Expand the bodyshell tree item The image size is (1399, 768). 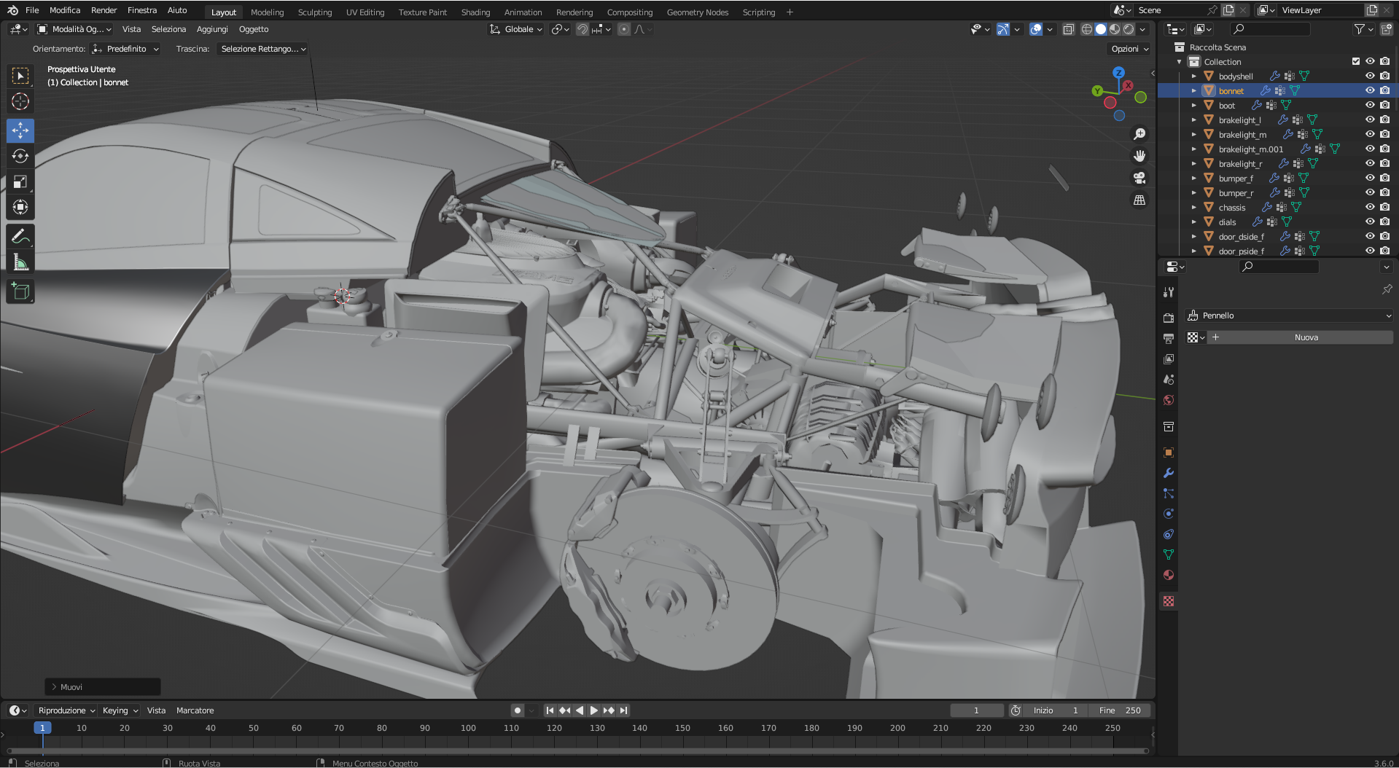click(x=1193, y=77)
